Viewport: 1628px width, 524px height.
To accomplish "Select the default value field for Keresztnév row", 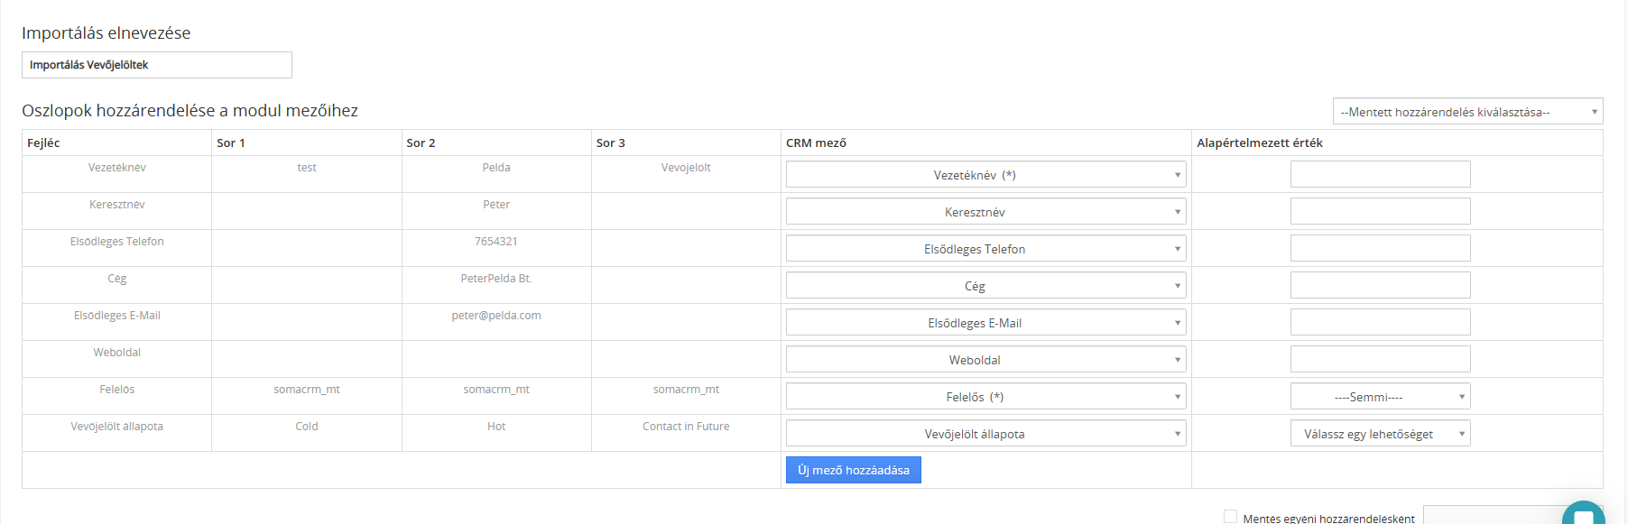I will click(x=1380, y=211).
